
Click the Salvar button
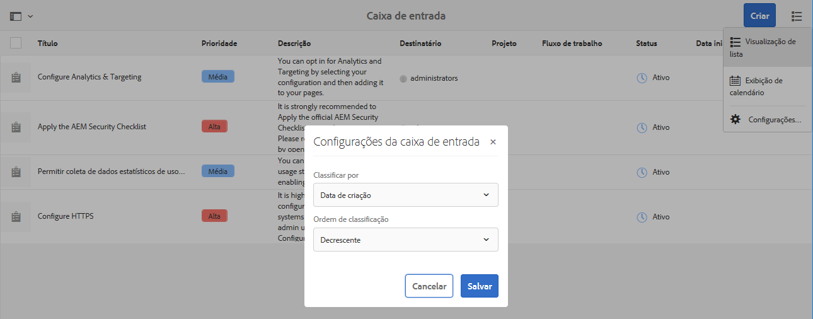coord(480,286)
